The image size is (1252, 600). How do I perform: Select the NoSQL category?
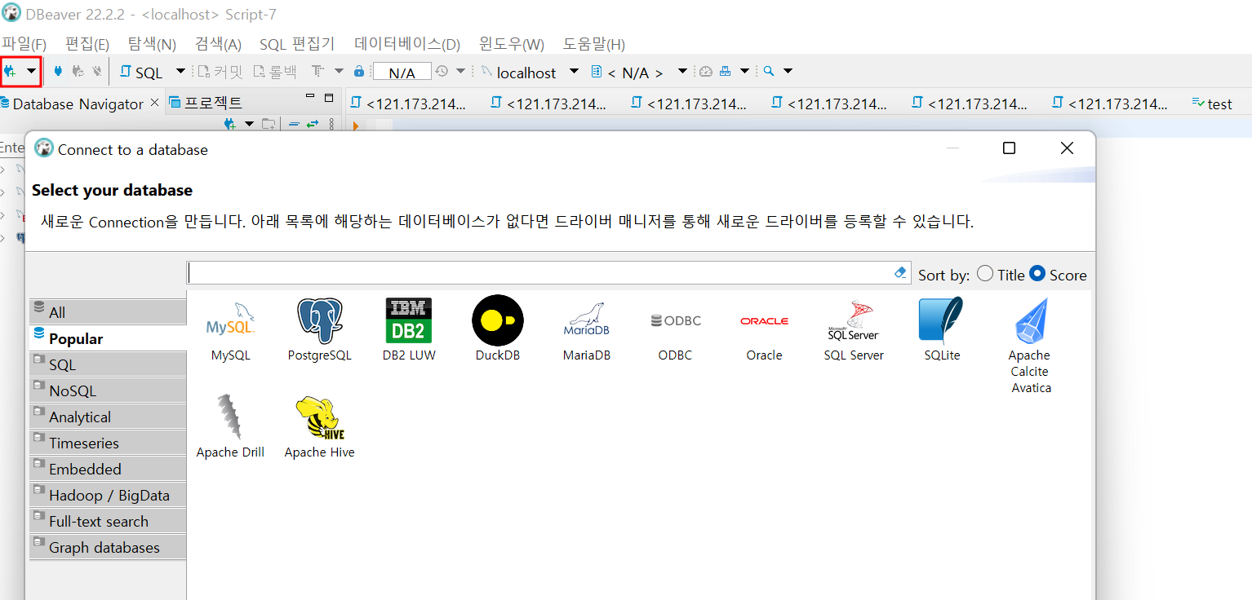[x=108, y=390]
